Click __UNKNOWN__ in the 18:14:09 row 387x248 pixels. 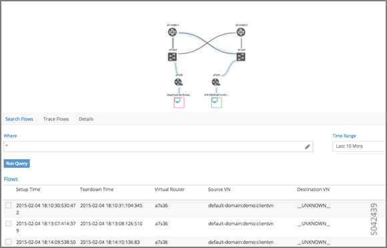(314, 242)
